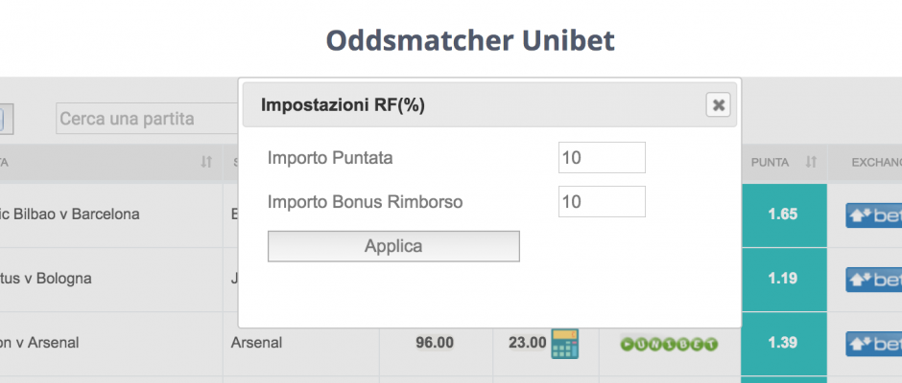Image resolution: width=902 pixels, height=383 pixels.
Task: Sort by the PUNTA column arrows
Action: (811, 162)
